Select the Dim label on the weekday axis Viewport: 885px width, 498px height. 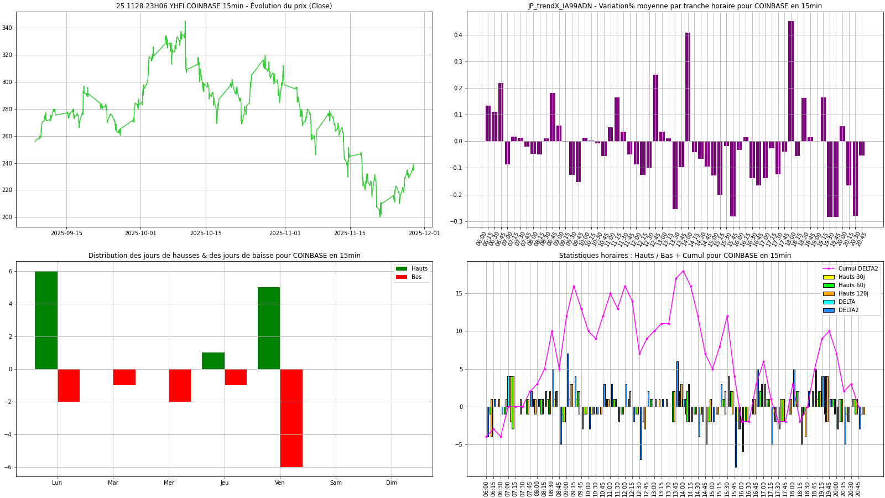[x=392, y=483]
